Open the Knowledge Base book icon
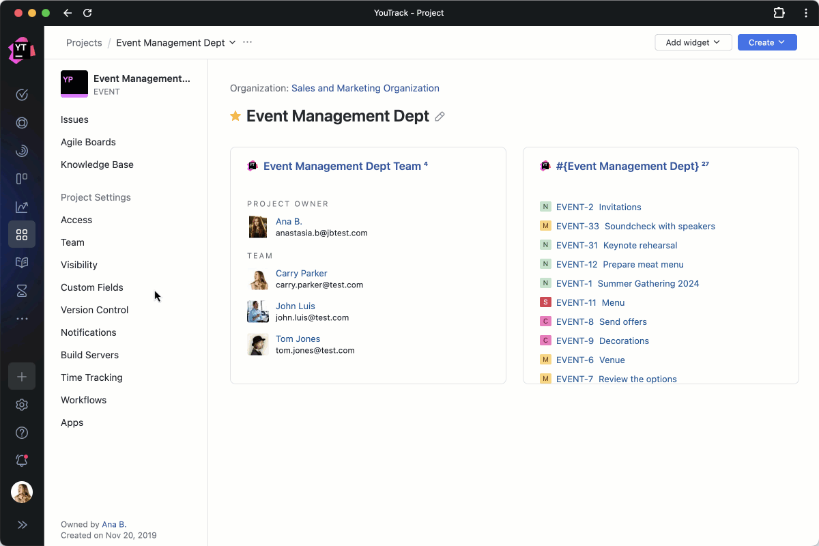 pos(22,263)
